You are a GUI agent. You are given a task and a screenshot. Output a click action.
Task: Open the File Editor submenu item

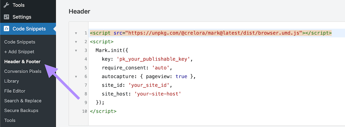click(x=15, y=91)
